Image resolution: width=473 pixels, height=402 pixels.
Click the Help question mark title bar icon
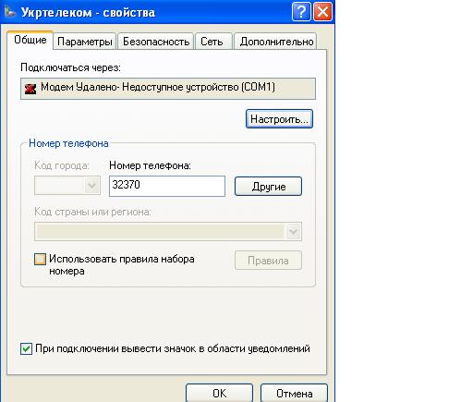301,12
